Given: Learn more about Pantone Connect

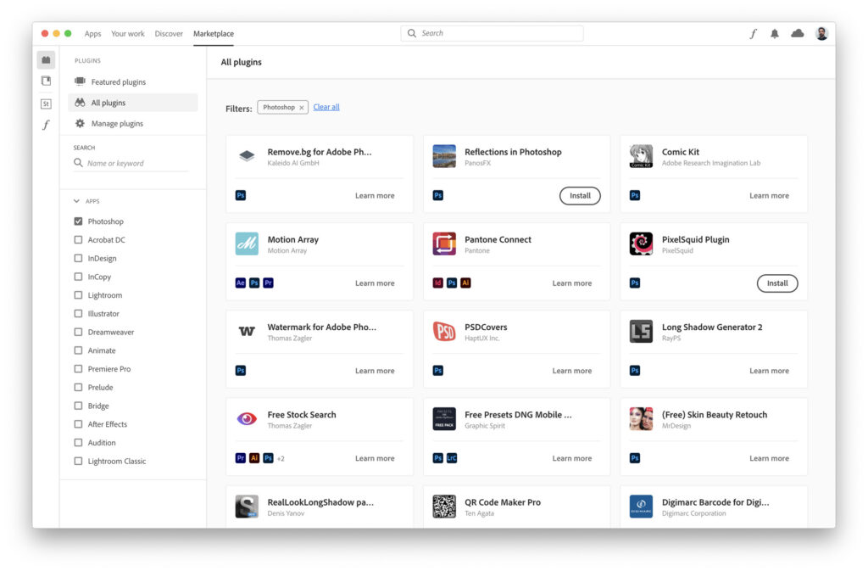Looking at the screenshot, I should [x=572, y=283].
